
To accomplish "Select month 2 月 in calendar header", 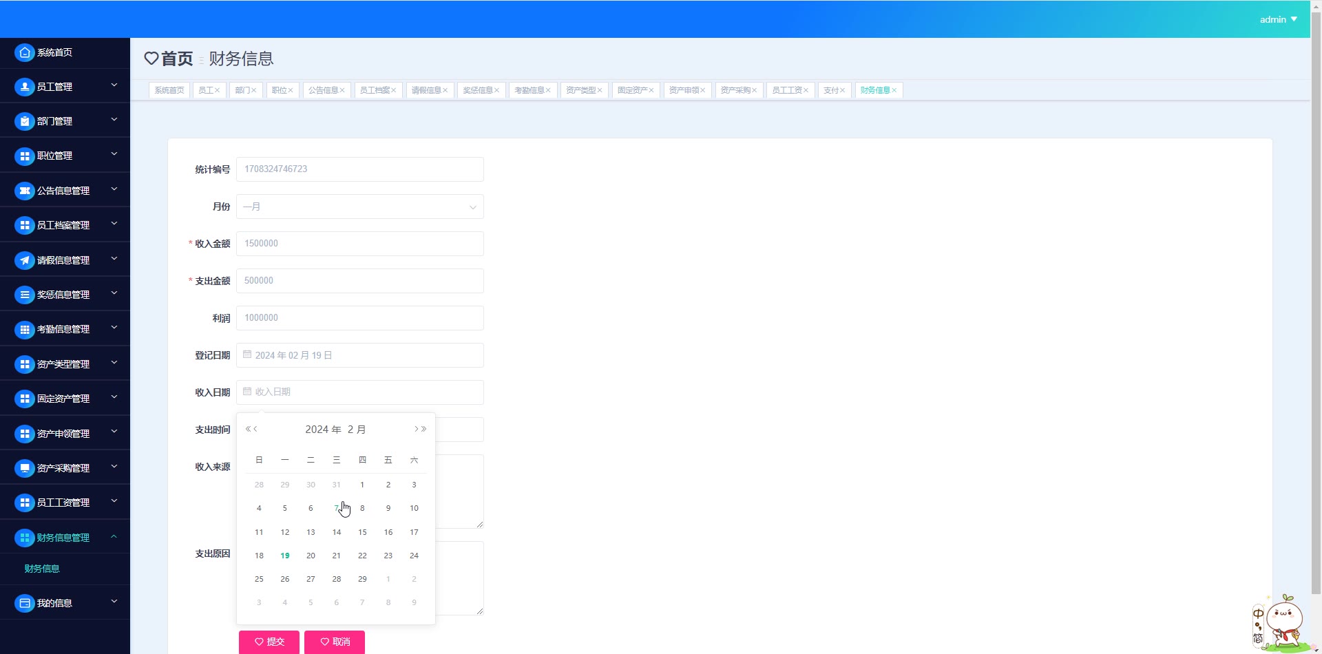I will (x=356, y=429).
